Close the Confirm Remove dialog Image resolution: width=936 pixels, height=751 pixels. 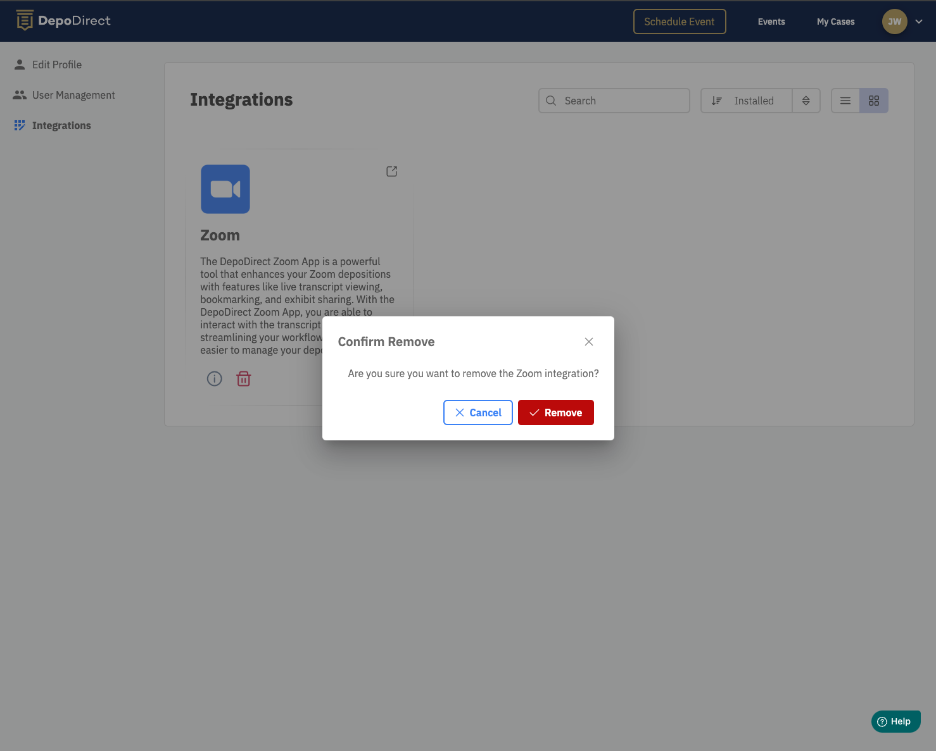(589, 342)
